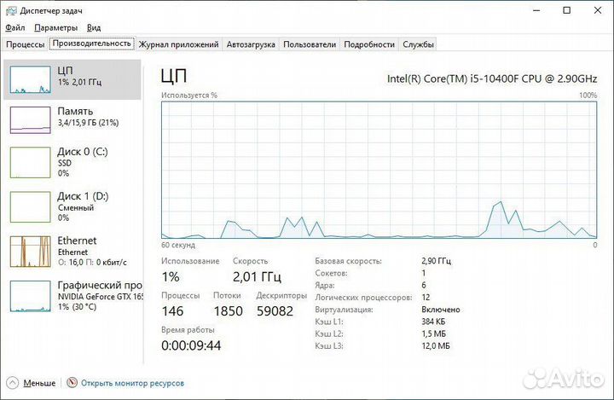Open the Службы tab
The width and height of the screenshot is (614, 400).
click(418, 44)
